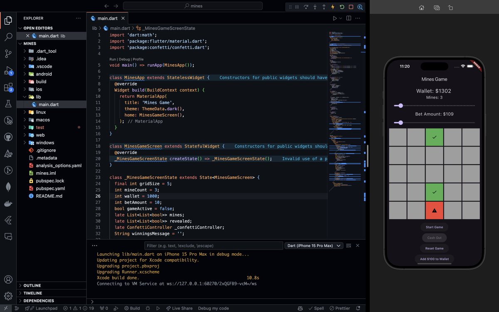Go forward in editor navigation
Screen dimensions: 499x312
(116, 6)
